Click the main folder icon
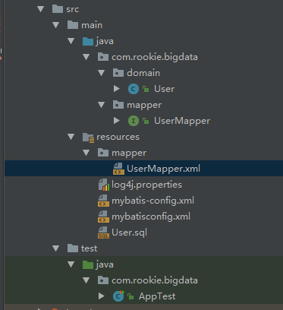Screen dimensions: 283x310 73,25
